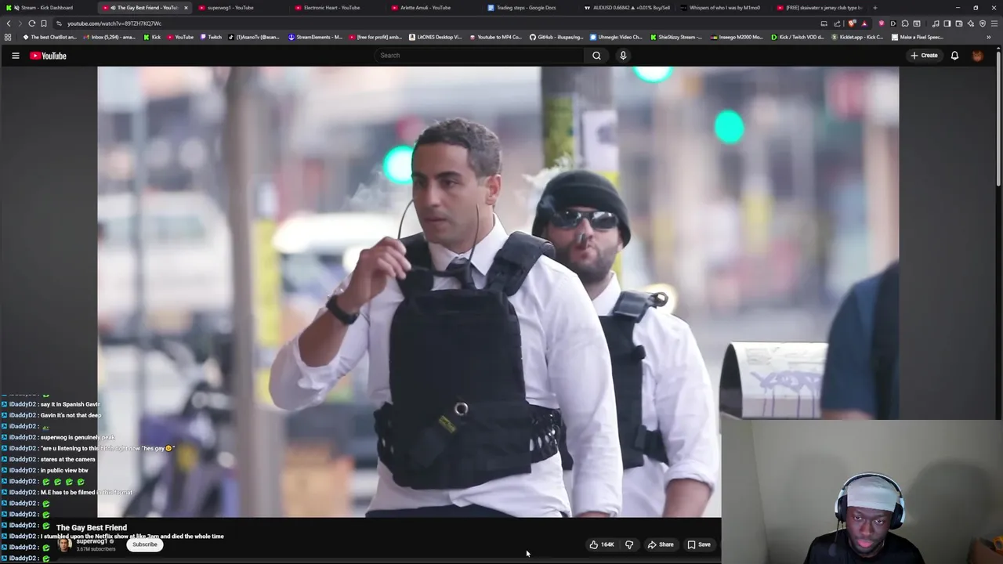This screenshot has width=1003, height=564.
Task: Focus the YouTube Search box
Action: [x=478, y=56]
